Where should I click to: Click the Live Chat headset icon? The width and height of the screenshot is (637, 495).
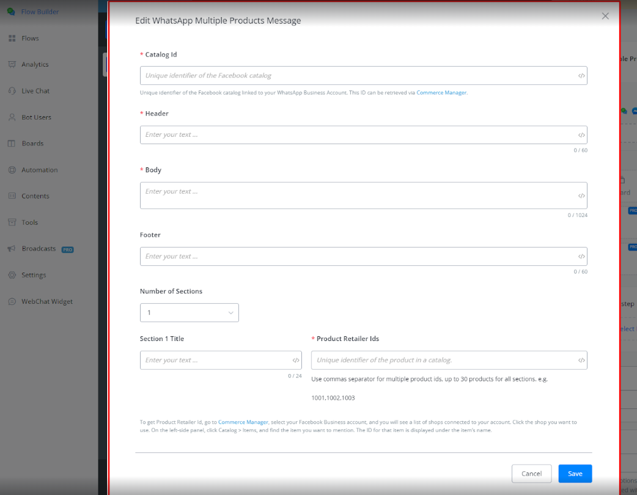12,91
